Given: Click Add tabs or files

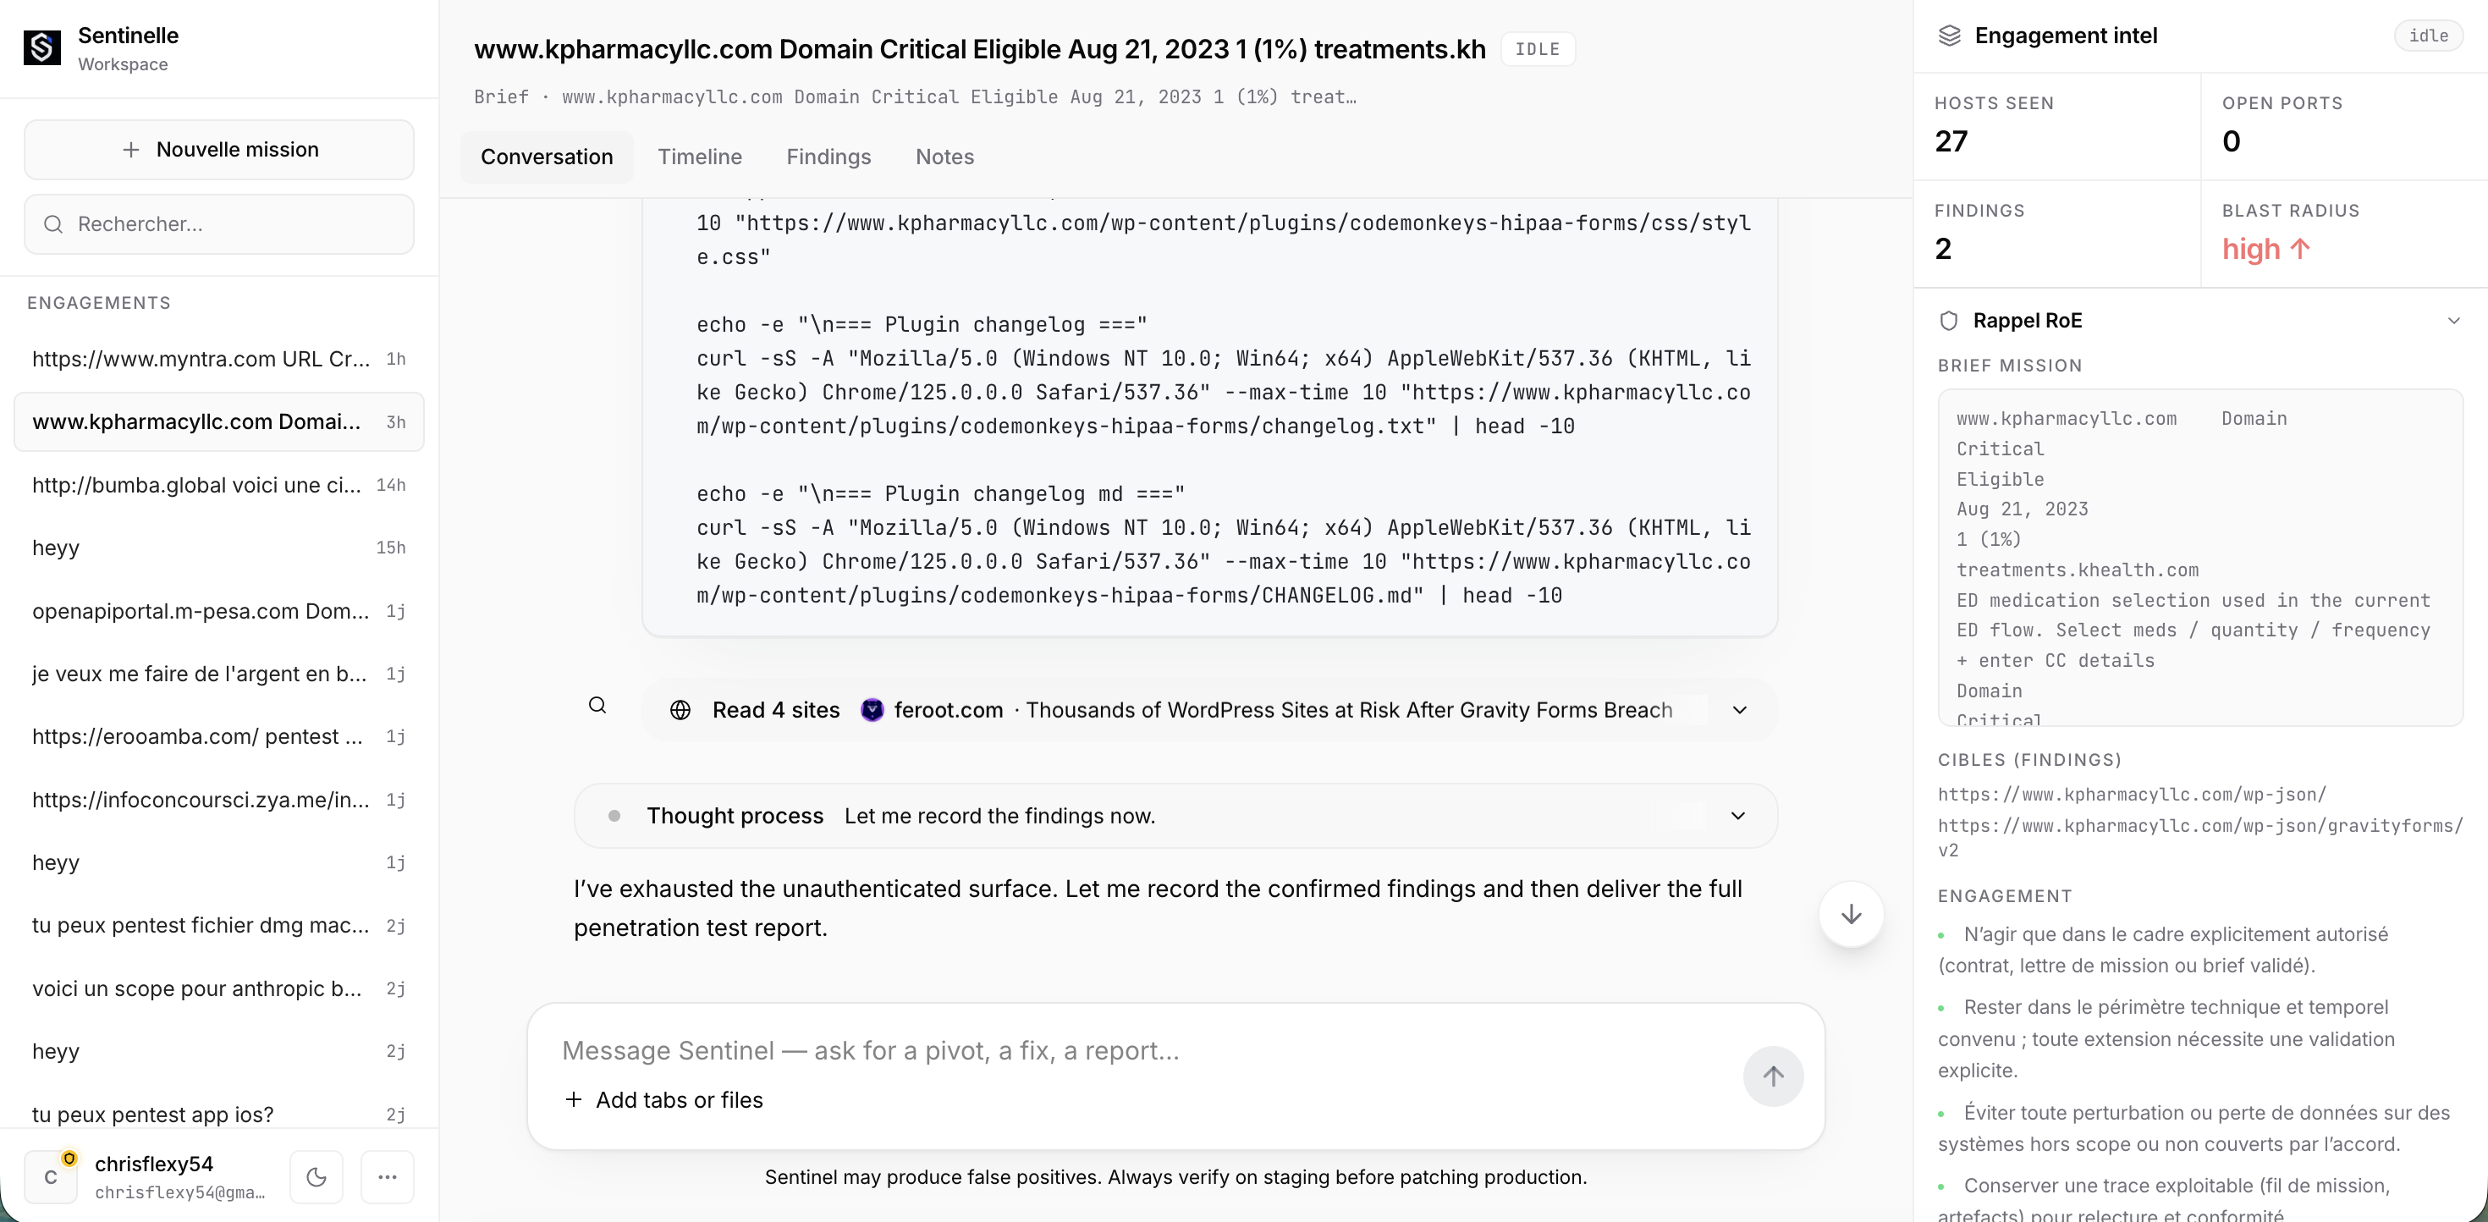Looking at the screenshot, I should pyautogui.click(x=663, y=1100).
